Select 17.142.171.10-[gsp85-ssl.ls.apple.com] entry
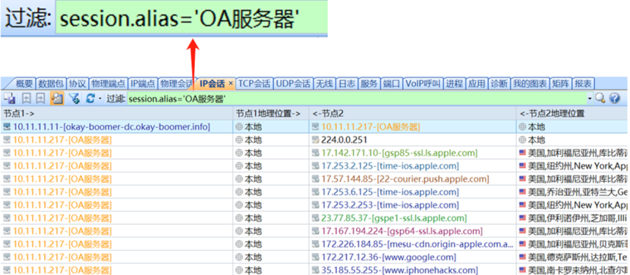Viewport: 630px width, 275px height. click(x=400, y=153)
